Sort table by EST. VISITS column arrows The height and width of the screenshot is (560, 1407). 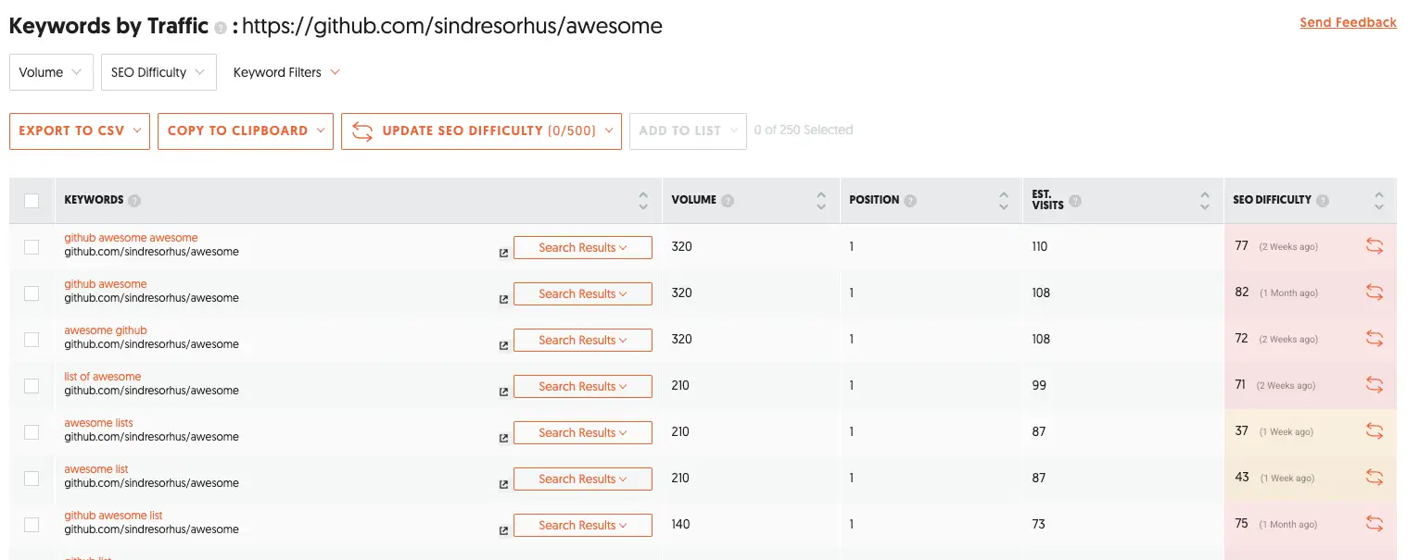pyautogui.click(x=1205, y=200)
